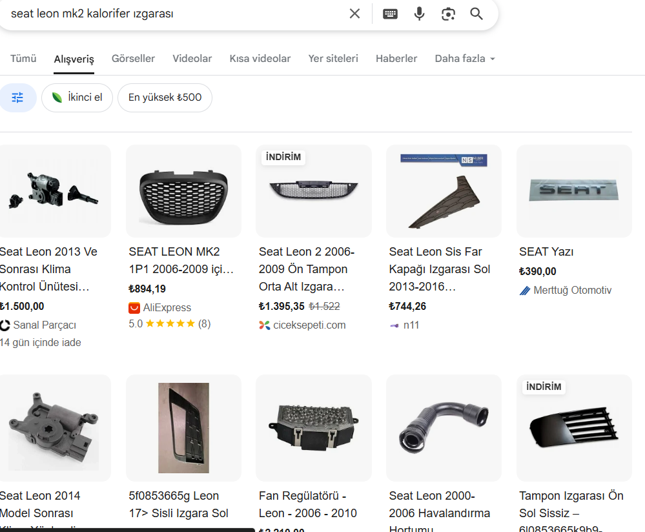Screen dimensions: 645x532
Task: Clear the search query with the X icon
Action: pyautogui.click(x=354, y=14)
